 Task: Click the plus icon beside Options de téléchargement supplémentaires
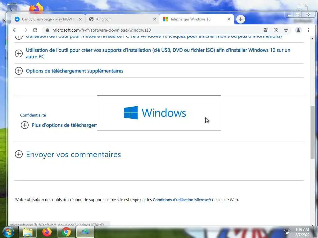19,71
